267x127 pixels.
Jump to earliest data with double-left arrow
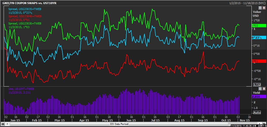[3, 124]
